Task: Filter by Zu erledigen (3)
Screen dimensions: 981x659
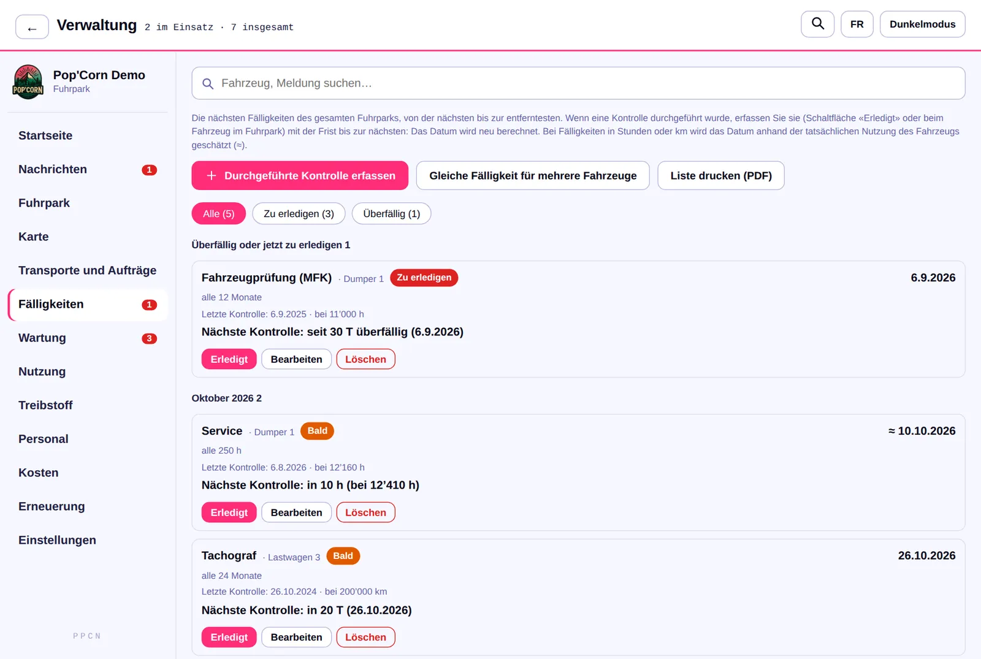Action: coord(299,213)
